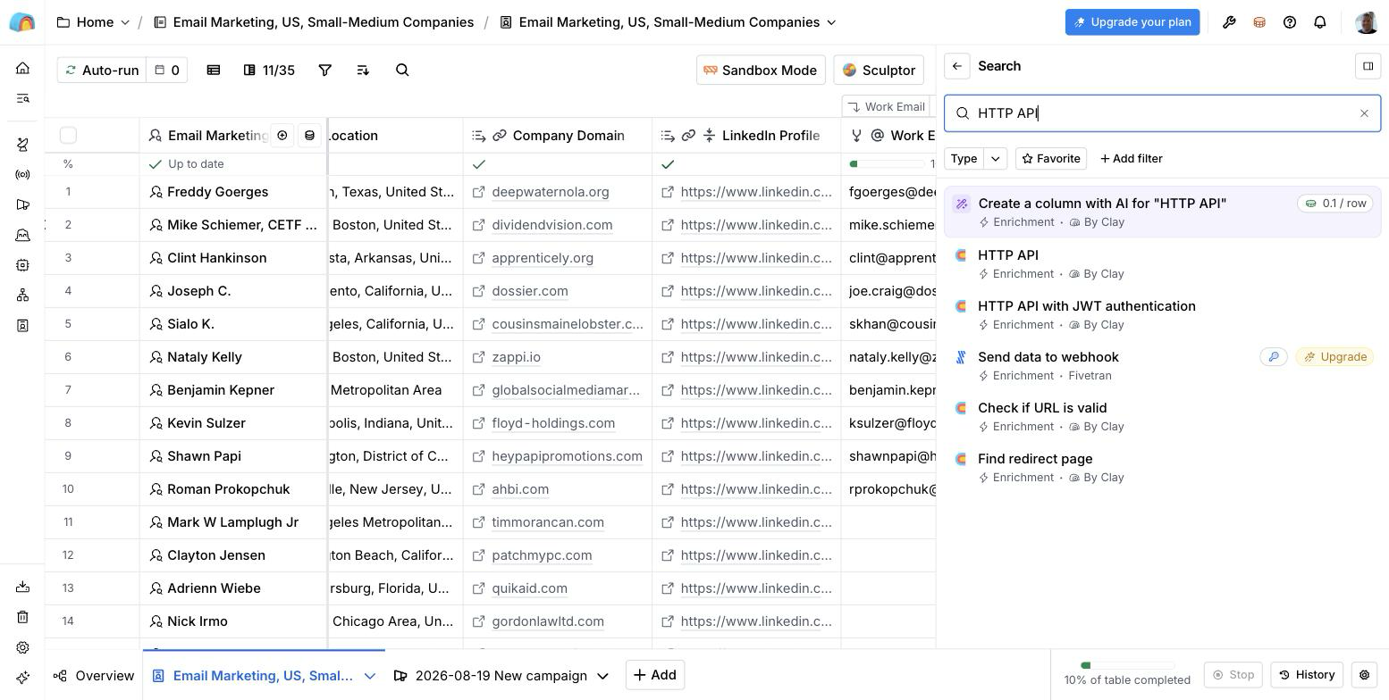This screenshot has height=700, width=1389.
Task: Click the database icon in Email Marketing header
Action: coord(310,136)
